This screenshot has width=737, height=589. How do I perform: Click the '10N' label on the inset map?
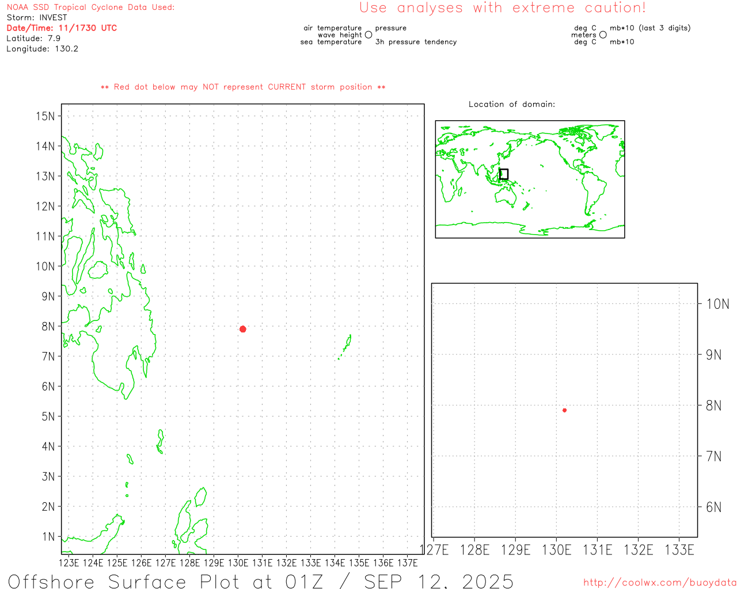[718, 304]
